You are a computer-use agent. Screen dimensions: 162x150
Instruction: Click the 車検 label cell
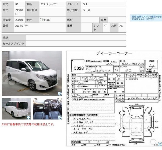point(74,27)
